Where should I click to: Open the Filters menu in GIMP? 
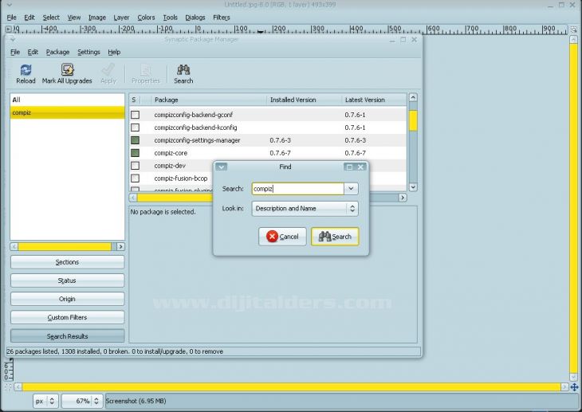pyautogui.click(x=221, y=17)
